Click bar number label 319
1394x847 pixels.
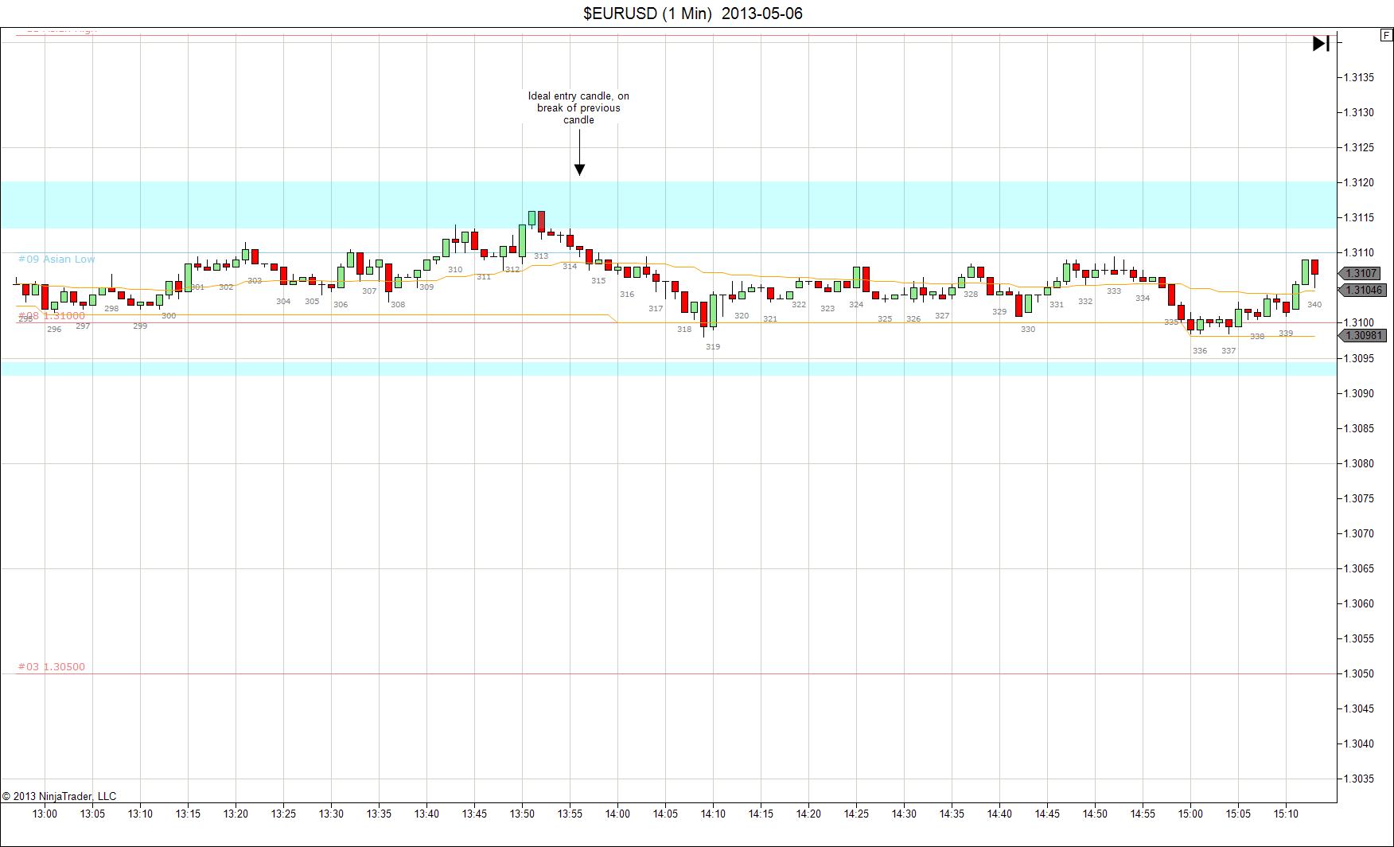pos(713,347)
